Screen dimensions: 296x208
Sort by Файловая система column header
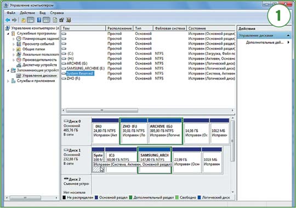170,28
